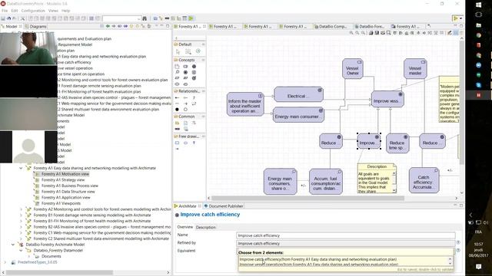Select the Vessel Owner diagram node

pyautogui.click(x=352, y=68)
